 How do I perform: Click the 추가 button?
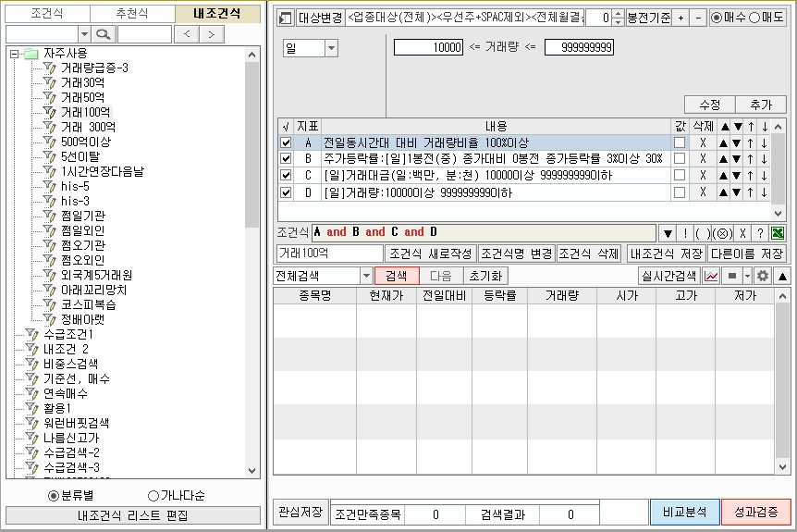coord(761,105)
